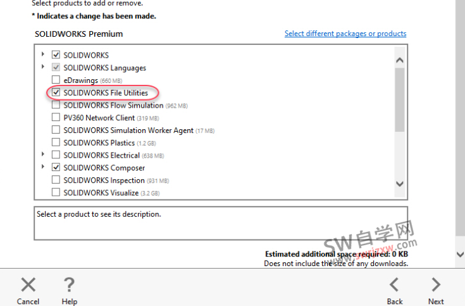The width and height of the screenshot is (465, 306).
Task: Open Help via question mark icon
Action: (x=69, y=284)
